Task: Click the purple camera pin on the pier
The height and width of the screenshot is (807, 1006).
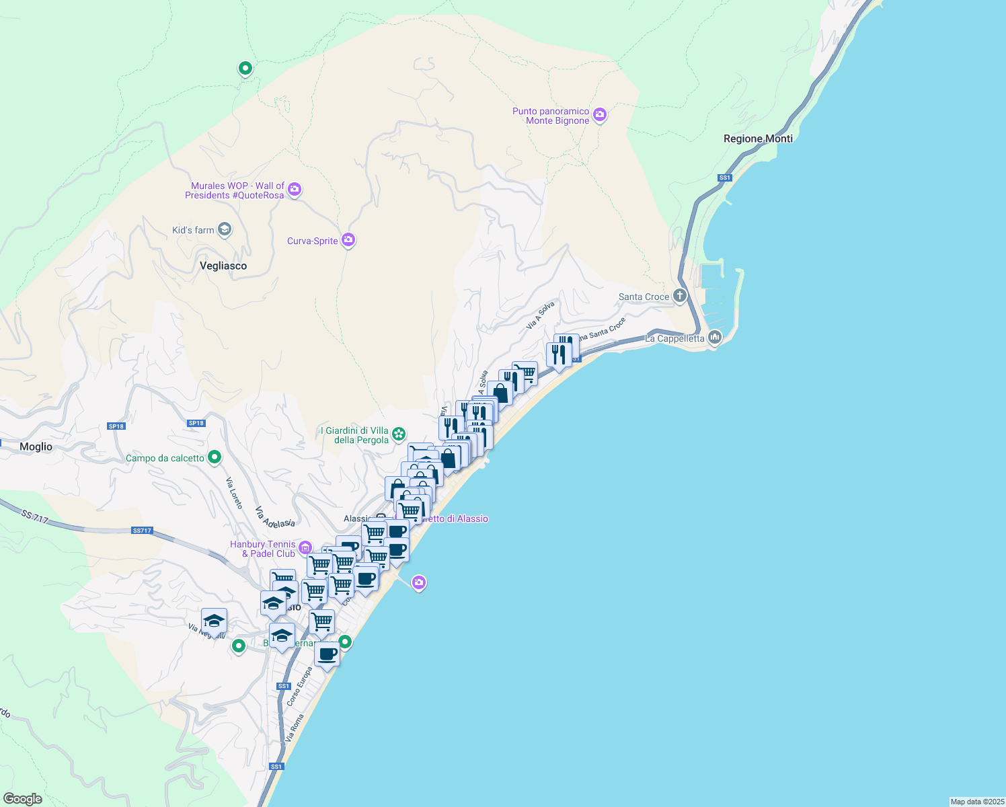Action: point(418,582)
